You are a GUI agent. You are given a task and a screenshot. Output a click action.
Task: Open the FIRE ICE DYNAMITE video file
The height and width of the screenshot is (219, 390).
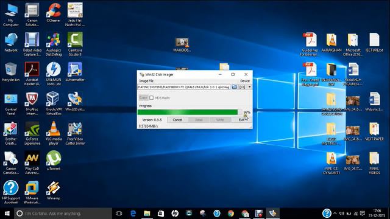pyautogui.click(x=331, y=163)
